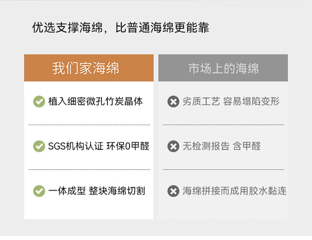Click the gray X icon beside 劣质工艺

click(173, 101)
